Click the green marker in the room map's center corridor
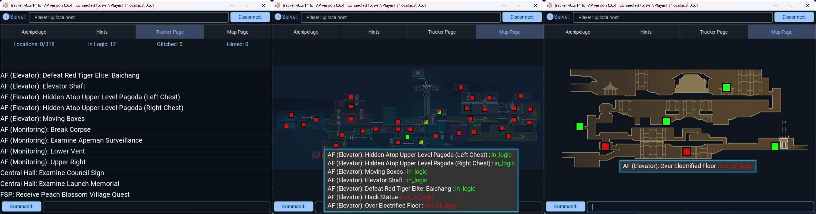 [666, 121]
